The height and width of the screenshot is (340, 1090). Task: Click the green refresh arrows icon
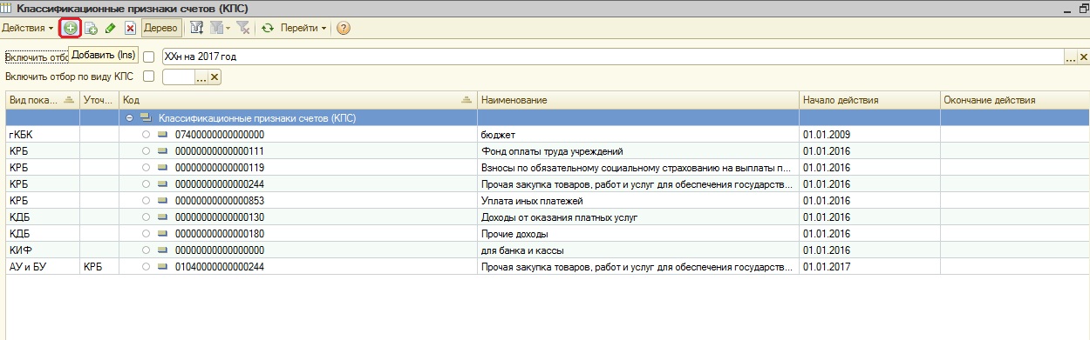(268, 28)
